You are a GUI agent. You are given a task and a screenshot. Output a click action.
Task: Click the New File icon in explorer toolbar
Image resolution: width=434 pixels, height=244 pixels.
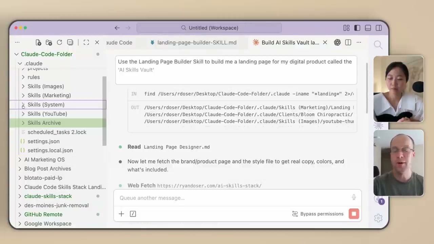(x=38, y=42)
